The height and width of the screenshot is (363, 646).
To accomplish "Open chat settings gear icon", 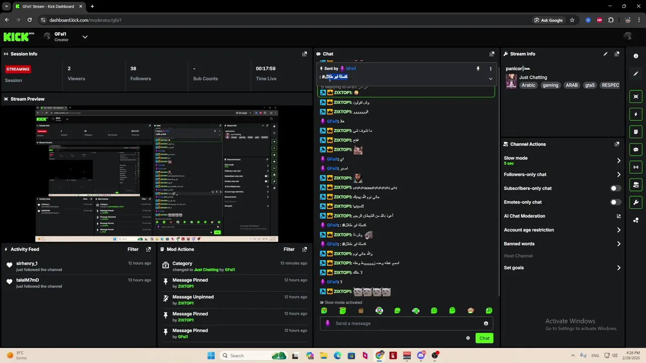I will click(x=468, y=338).
